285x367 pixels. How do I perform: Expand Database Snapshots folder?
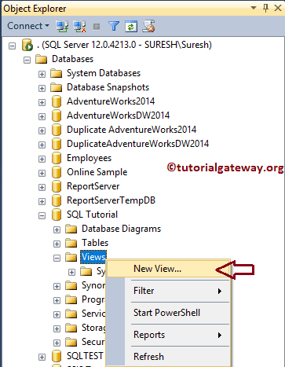[x=42, y=89]
